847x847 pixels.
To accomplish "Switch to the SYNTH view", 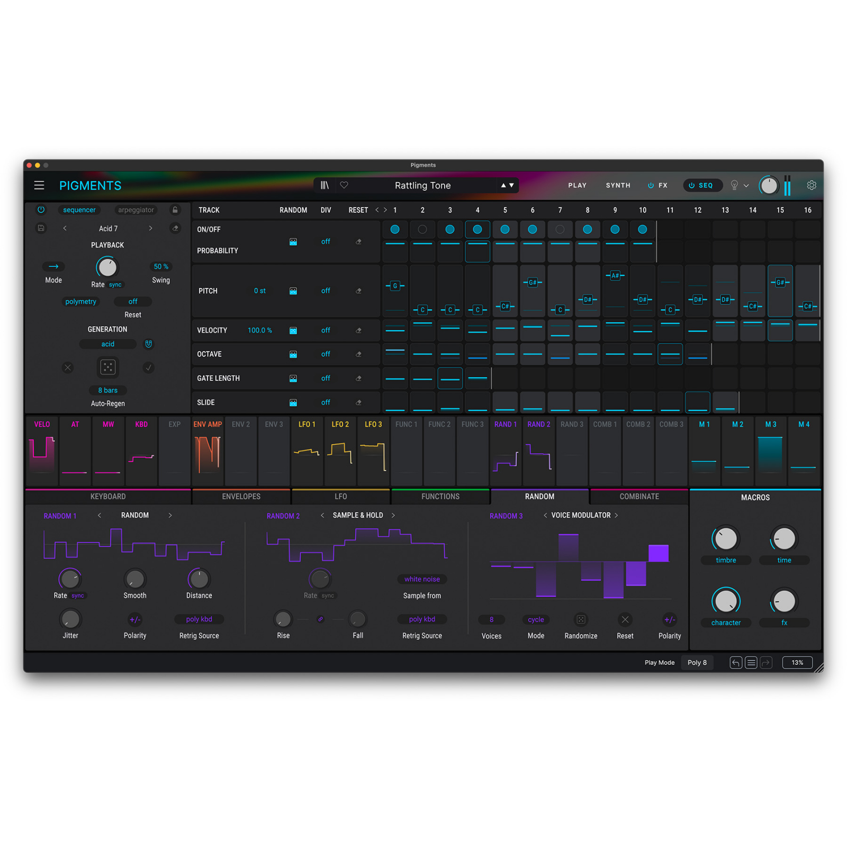I will pyautogui.click(x=618, y=185).
